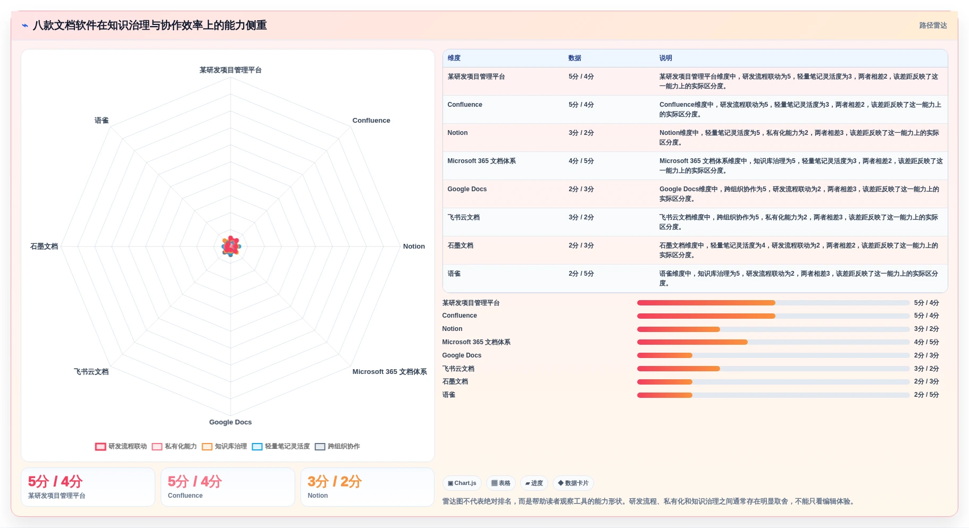Click the Microsoft 365 文档体系 progress bar
Screen dimensions: 969x528
click(773, 342)
